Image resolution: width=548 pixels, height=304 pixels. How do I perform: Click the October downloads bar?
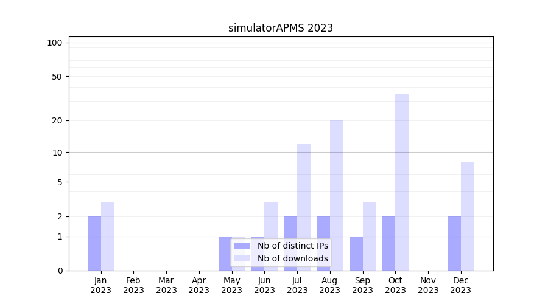coord(402,182)
